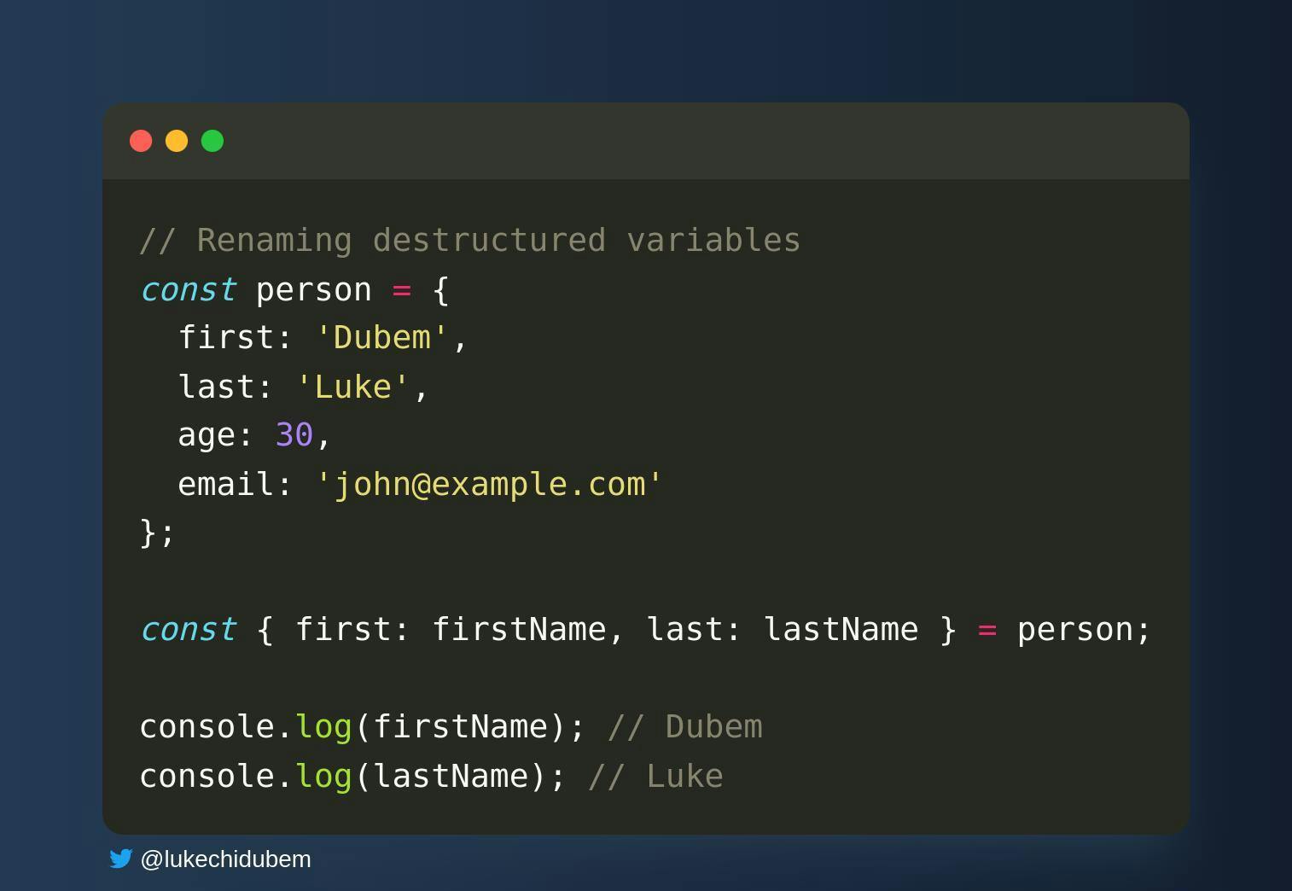Screen dimensions: 1292x891
Task: Click the 'Dubem' string value
Action: (x=381, y=338)
